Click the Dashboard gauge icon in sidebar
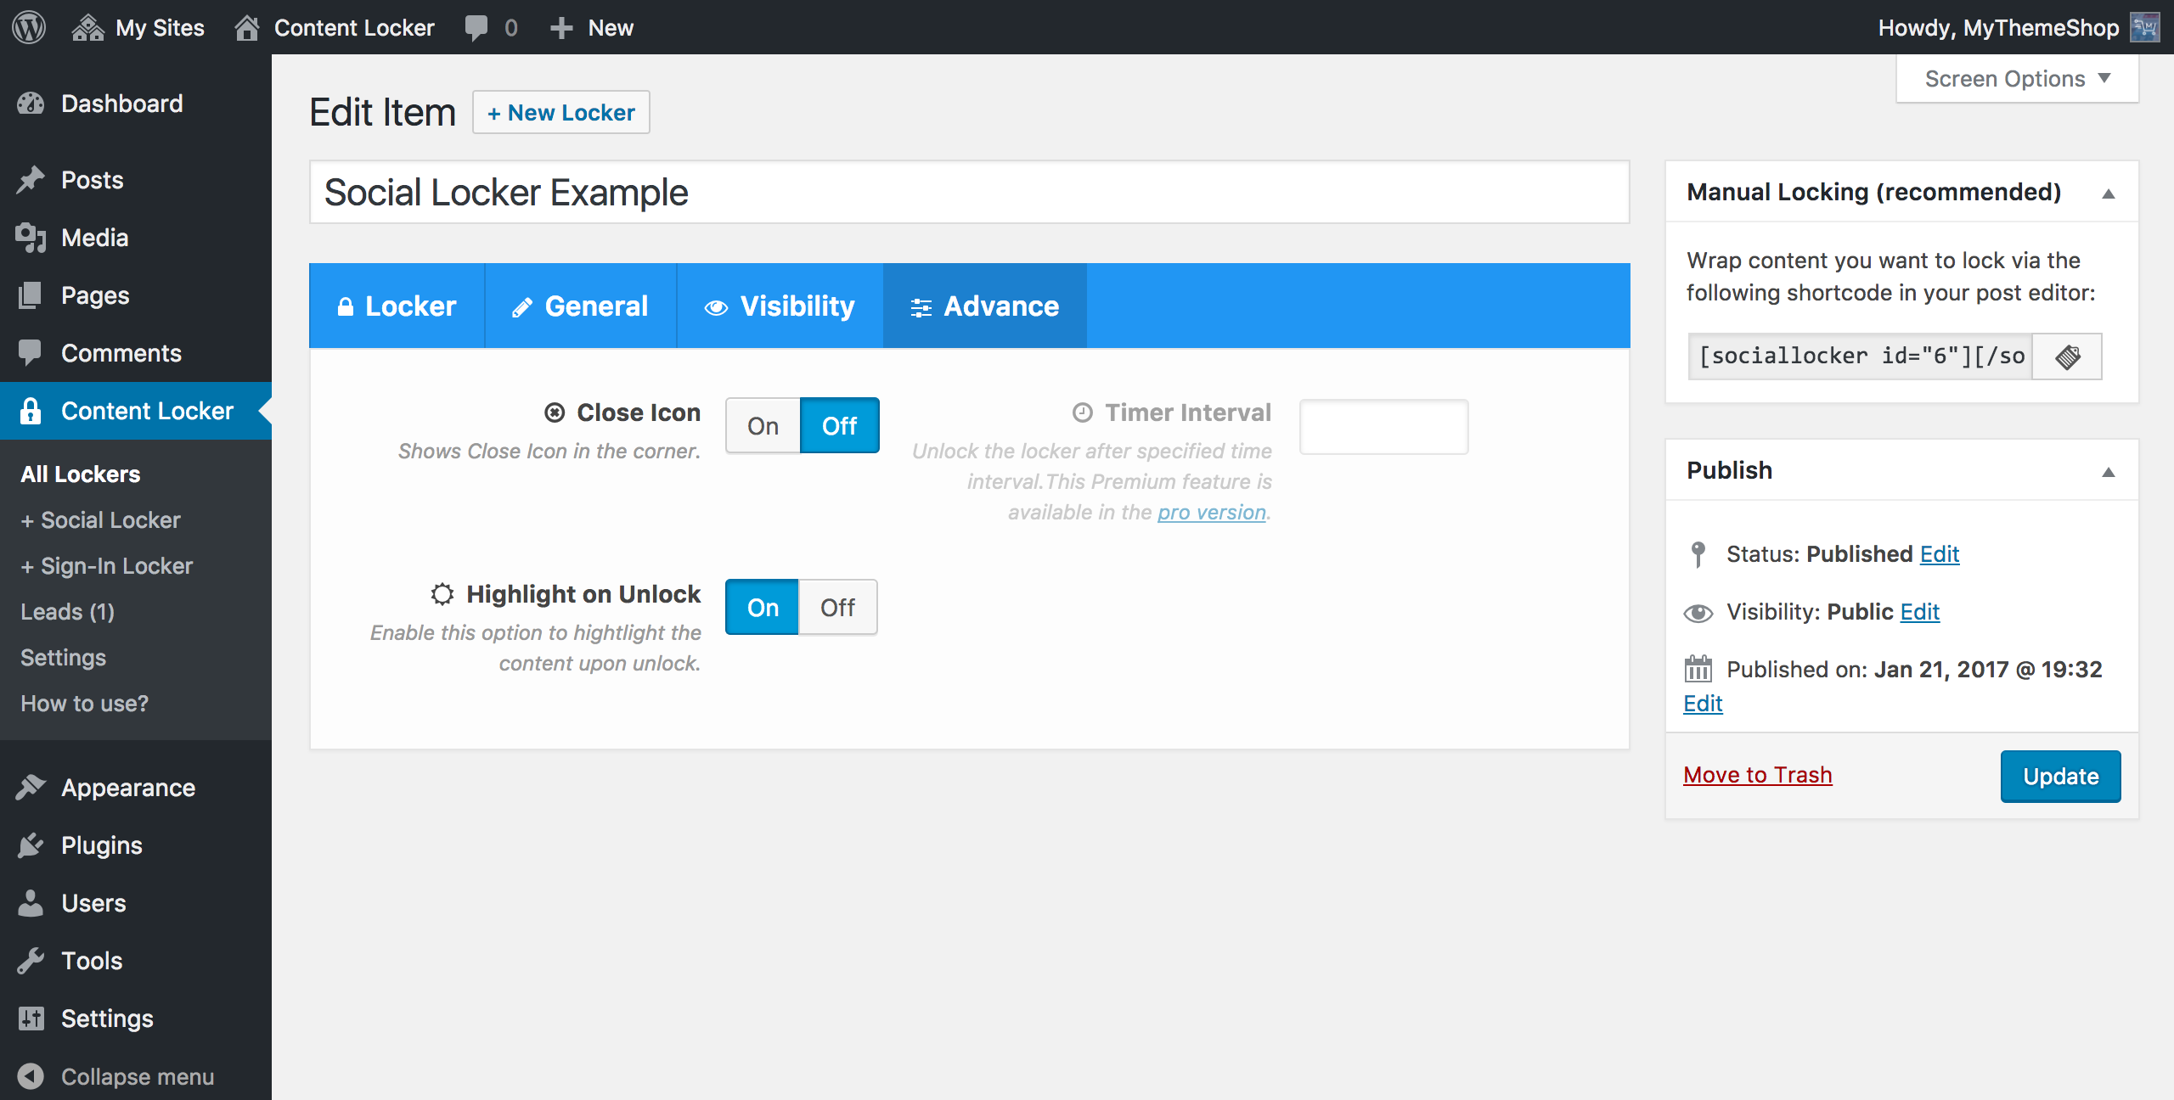Viewport: 2174px width, 1100px height. (31, 104)
